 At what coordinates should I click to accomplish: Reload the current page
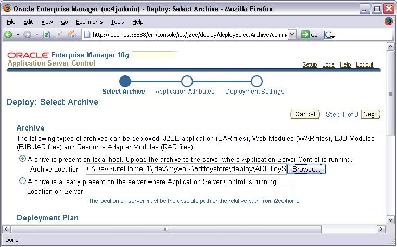(x=46, y=34)
